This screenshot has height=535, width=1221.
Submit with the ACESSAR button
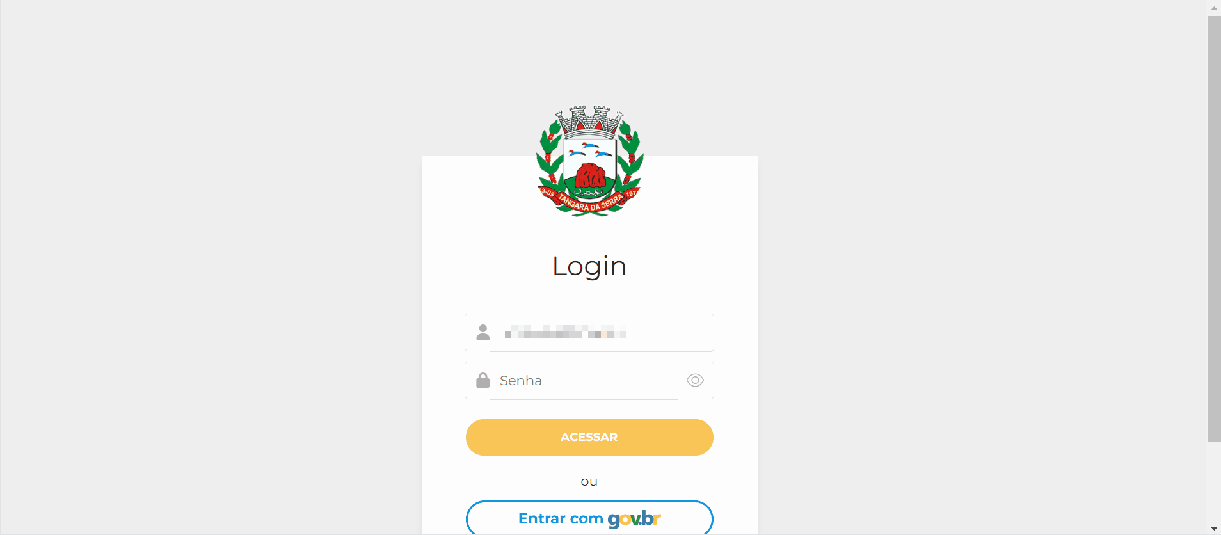tap(589, 437)
